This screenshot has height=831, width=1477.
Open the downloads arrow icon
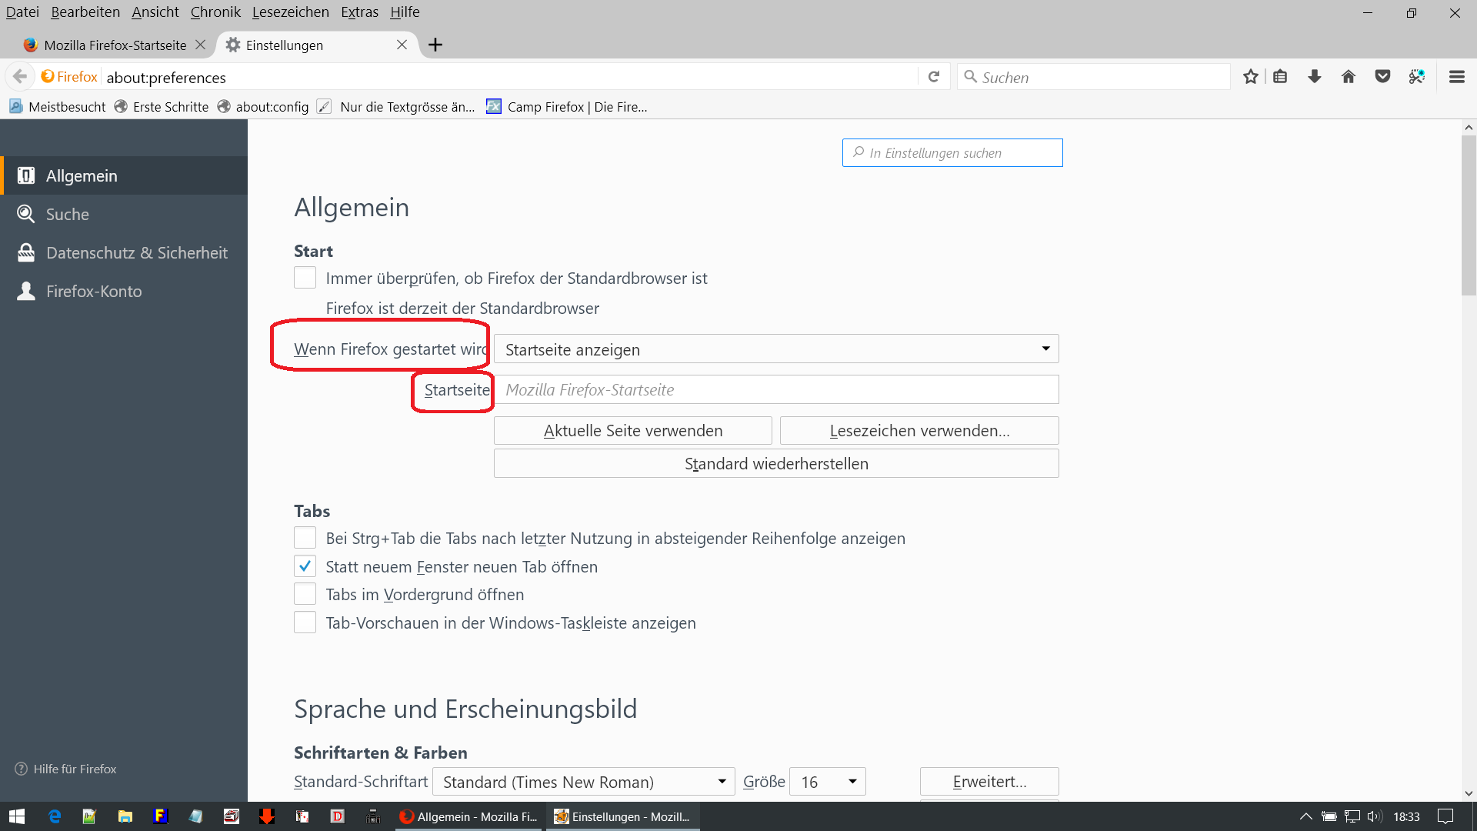click(1315, 77)
